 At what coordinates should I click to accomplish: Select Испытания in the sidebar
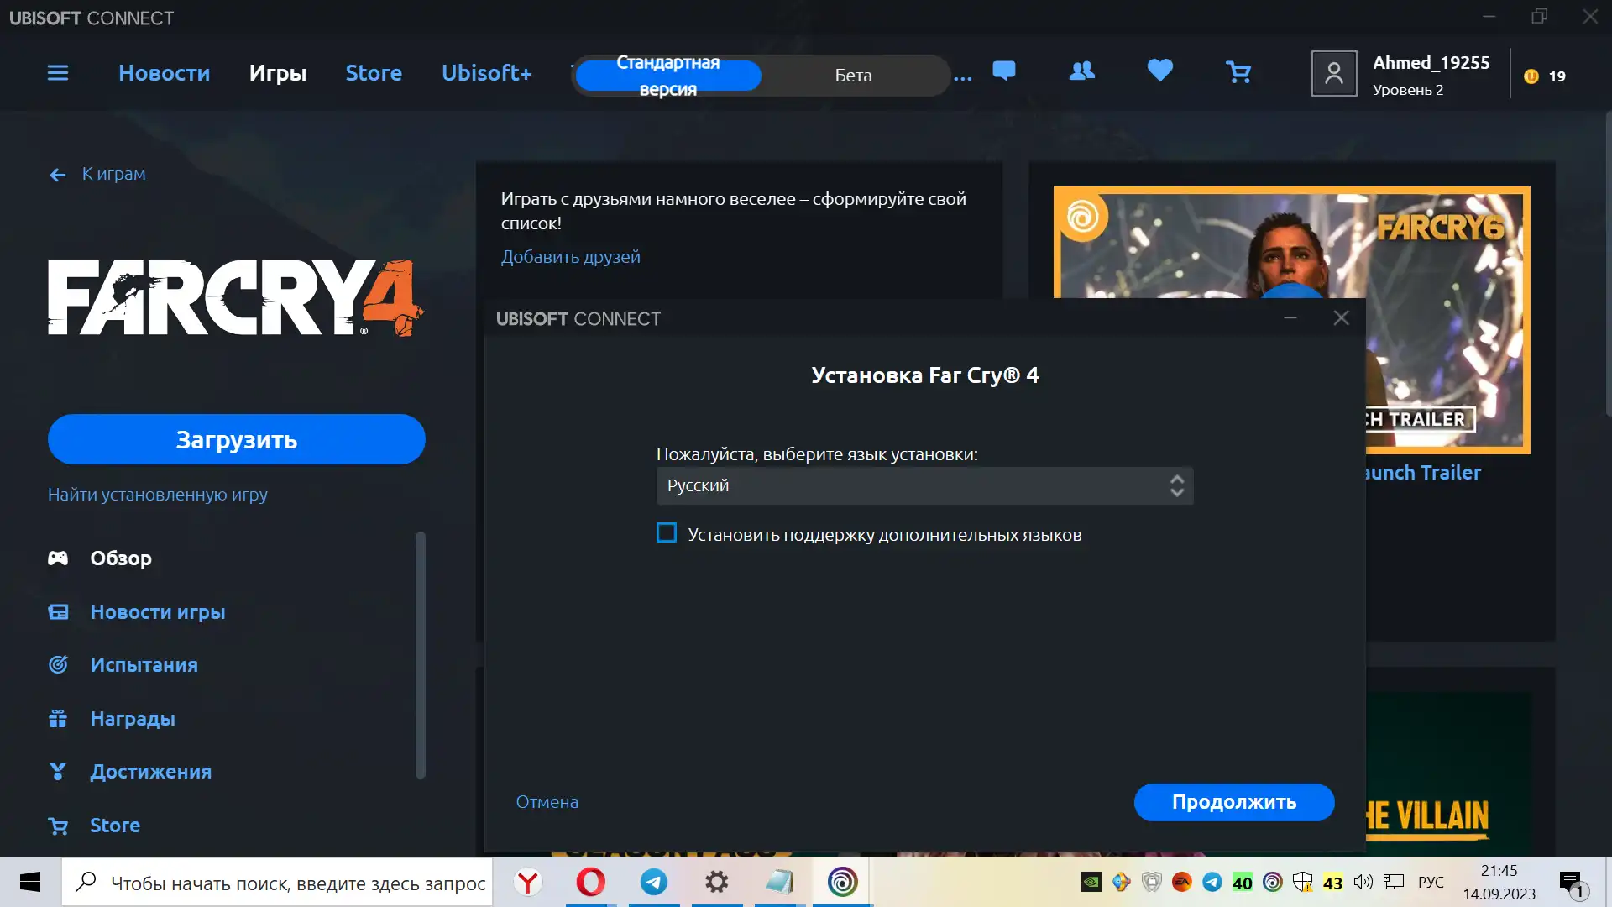[144, 665]
